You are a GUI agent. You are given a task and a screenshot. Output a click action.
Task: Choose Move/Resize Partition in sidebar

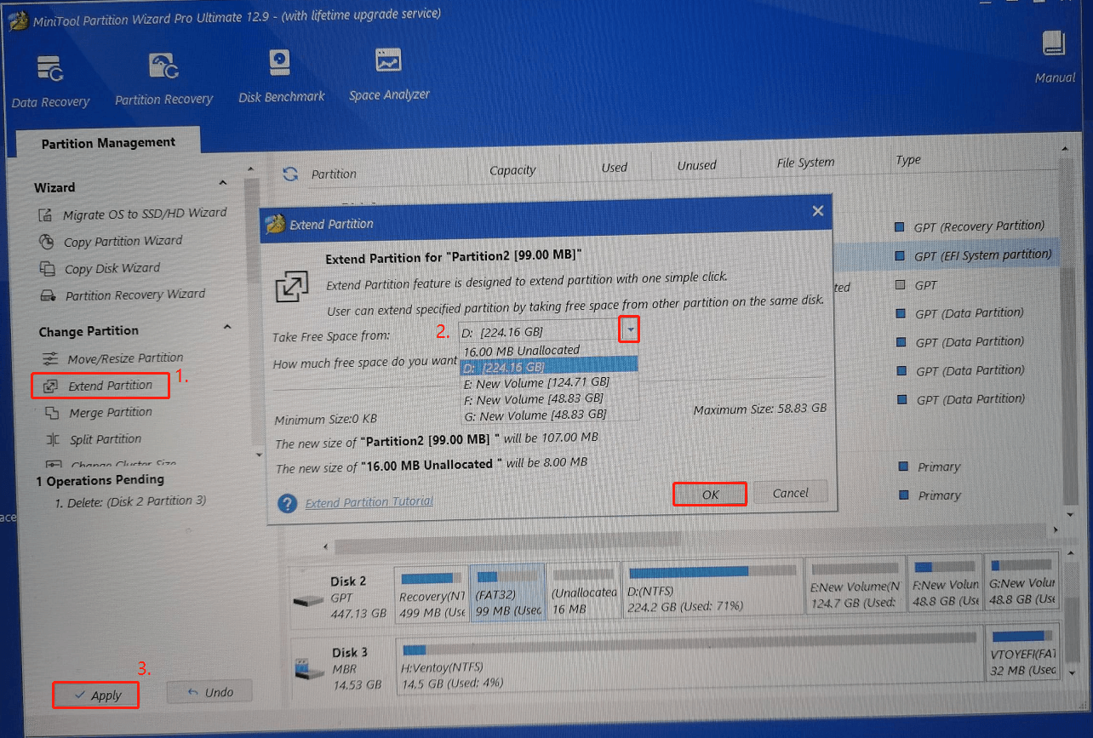[114, 358]
